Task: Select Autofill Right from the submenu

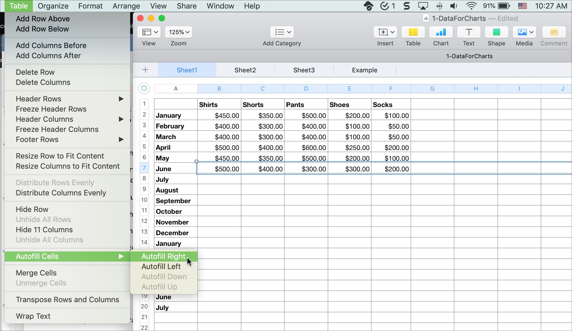Action: coord(163,256)
